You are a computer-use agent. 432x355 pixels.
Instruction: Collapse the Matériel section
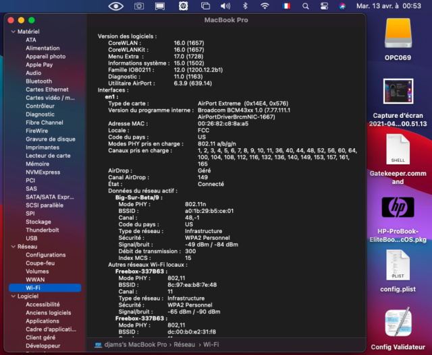[13, 32]
